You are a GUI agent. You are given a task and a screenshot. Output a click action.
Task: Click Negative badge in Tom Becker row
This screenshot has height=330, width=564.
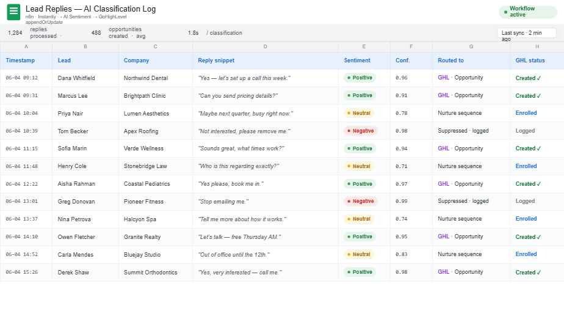[x=360, y=131]
